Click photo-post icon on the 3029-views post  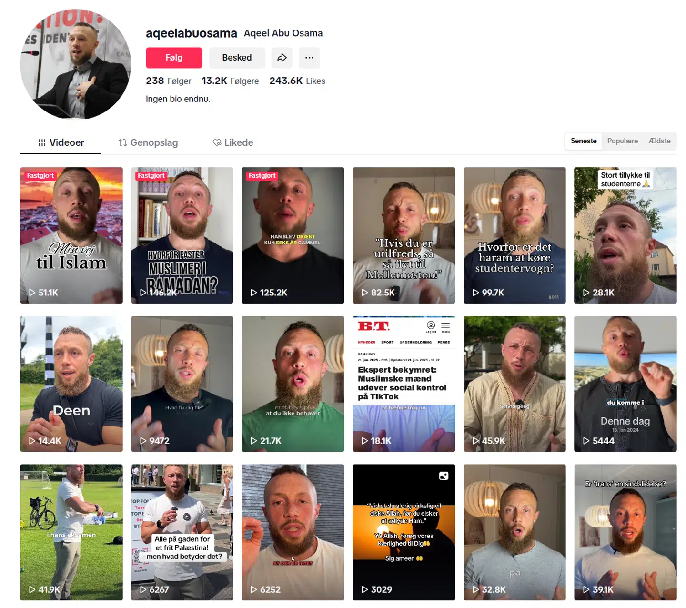coord(444,476)
